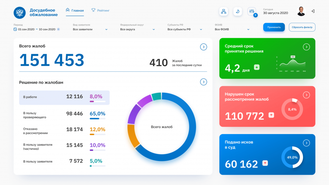Expand the Субъекты РФ dropdown
329x185 pixels.
[x=185, y=29]
